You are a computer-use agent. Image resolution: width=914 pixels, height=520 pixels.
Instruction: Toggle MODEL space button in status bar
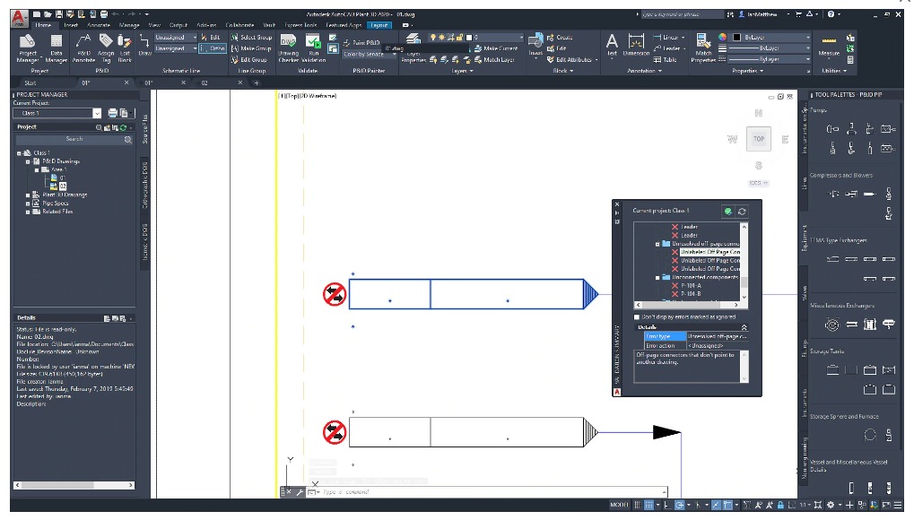tap(619, 505)
